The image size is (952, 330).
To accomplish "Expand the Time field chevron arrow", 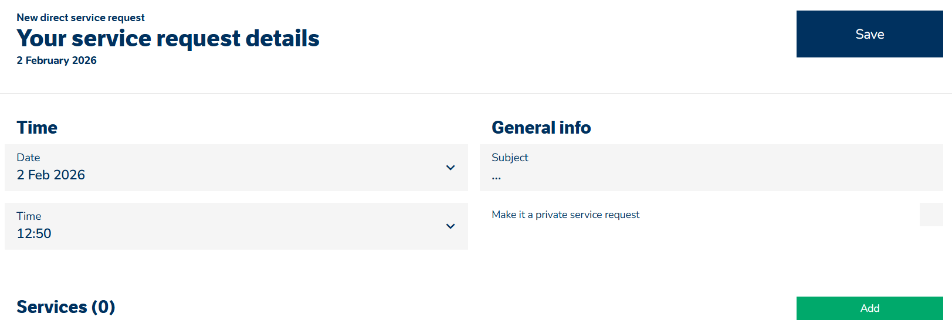I will tap(450, 226).
